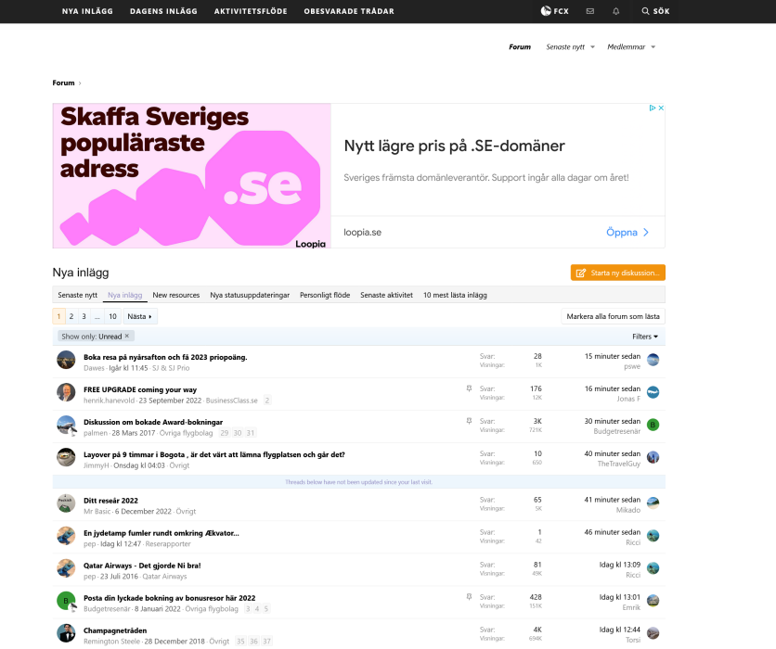Go to the next page with Nästa
Viewport: 776px width, 649px height.
click(x=139, y=316)
